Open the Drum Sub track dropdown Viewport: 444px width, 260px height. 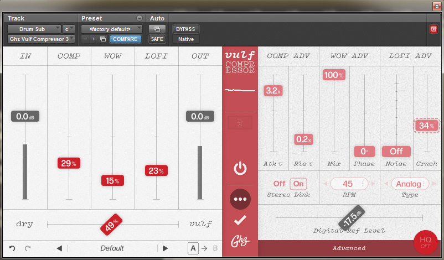tap(34, 29)
